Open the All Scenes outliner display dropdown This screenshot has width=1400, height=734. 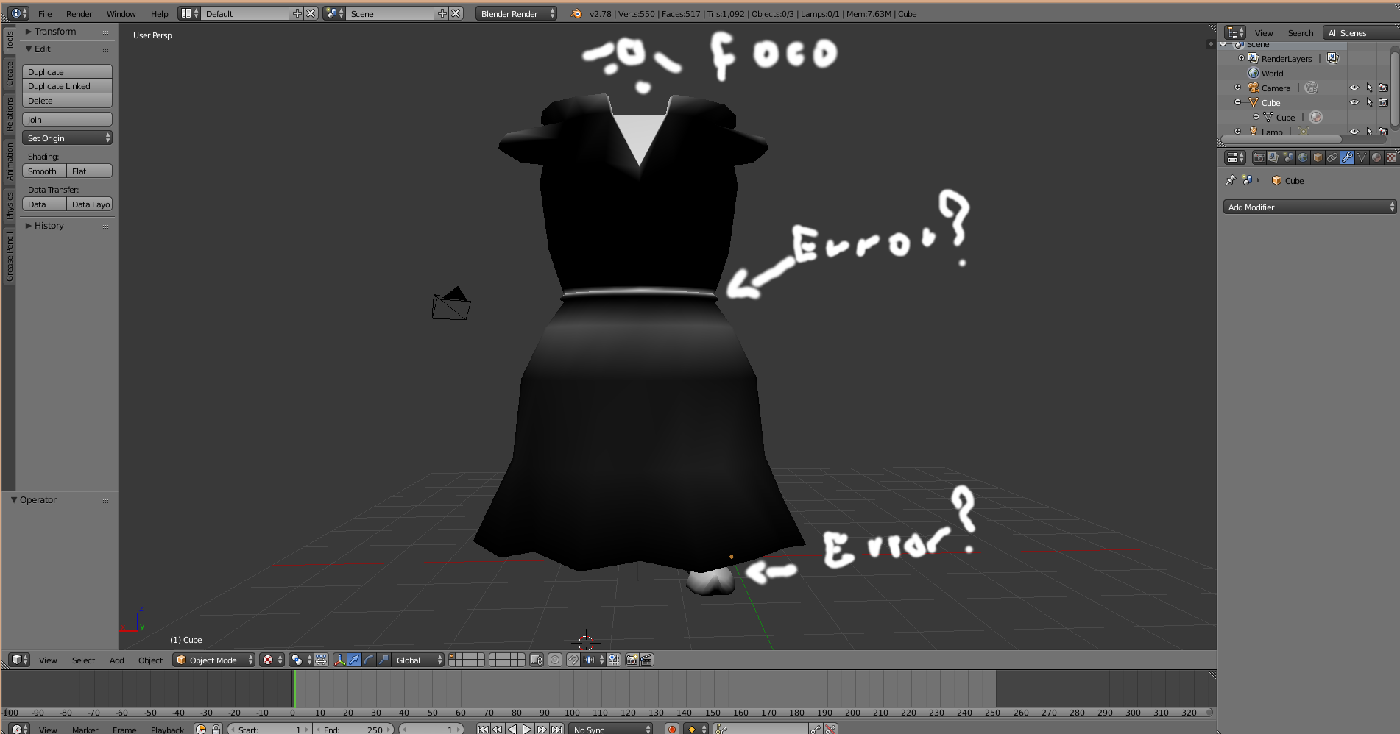point(1361,32)
